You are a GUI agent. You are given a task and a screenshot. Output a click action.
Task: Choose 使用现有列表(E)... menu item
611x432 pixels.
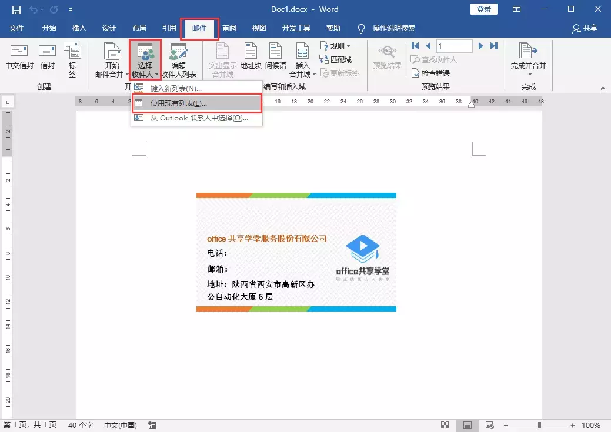[x=197, y=103]
